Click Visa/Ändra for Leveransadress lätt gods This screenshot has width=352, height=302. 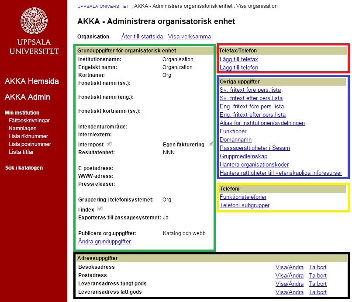tap(290, 292)
